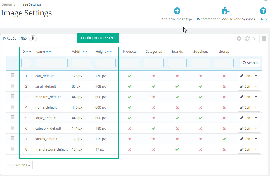270x176 pixels.
Task: Select the medium_default row checkbox
Action: point(12,96)
